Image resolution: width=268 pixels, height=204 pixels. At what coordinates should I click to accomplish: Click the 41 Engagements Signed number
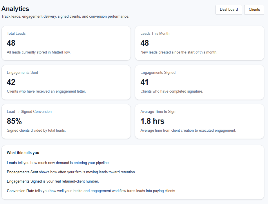tap(144, 82)
